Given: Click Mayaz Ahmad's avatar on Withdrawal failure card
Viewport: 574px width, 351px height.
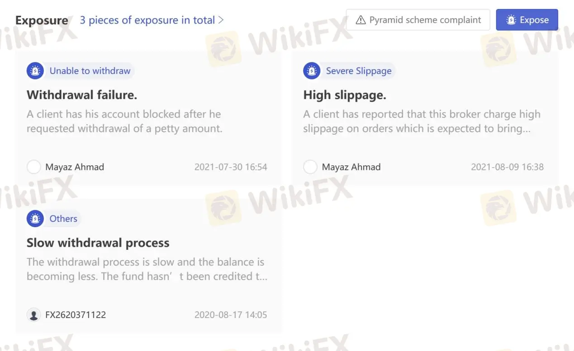Looking at the screenshot, I should tap(33, 167).
